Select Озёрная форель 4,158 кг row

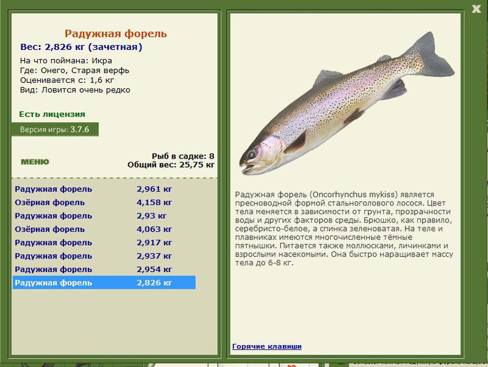click(x=104, y=202)
